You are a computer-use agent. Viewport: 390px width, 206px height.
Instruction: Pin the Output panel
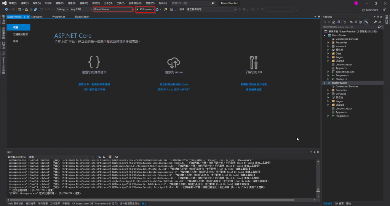click(x=314, y=152)
